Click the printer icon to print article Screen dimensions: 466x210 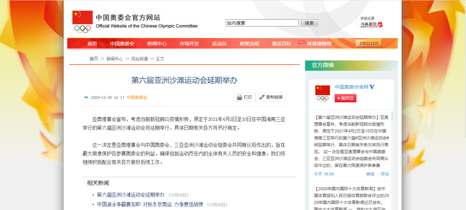pyautogui.click(x=240, y=97)
